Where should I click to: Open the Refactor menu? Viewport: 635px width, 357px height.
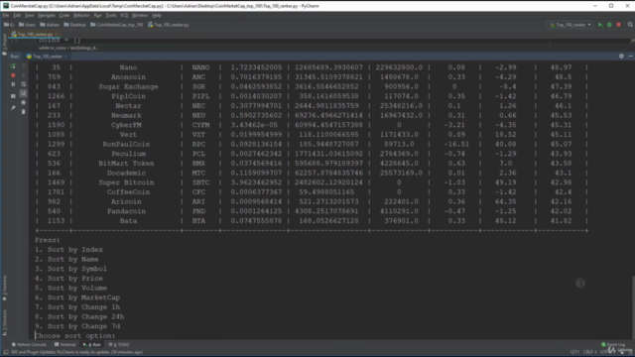81,16
